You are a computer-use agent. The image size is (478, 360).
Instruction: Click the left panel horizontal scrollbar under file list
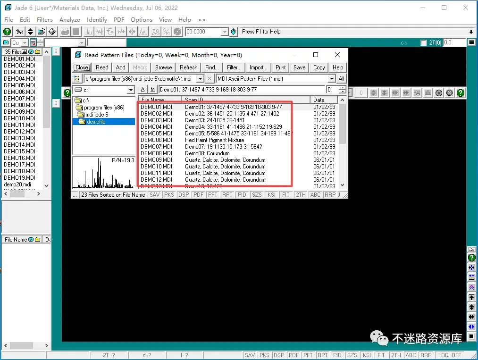pyautogui.click(x=22, y=193)
